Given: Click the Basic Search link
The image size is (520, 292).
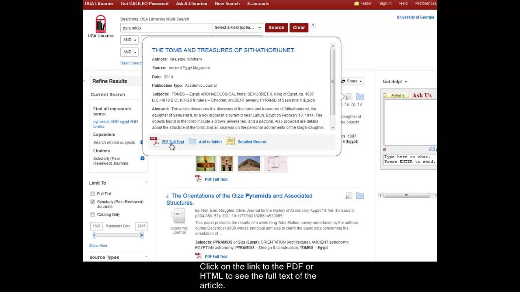Looking at the screenshot, I should coord(131,63).
